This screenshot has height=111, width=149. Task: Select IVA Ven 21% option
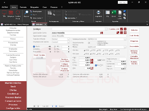[91, 50]
